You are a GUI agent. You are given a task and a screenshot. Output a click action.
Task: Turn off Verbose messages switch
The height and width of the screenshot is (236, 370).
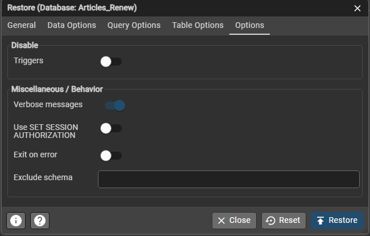(114, 105)
